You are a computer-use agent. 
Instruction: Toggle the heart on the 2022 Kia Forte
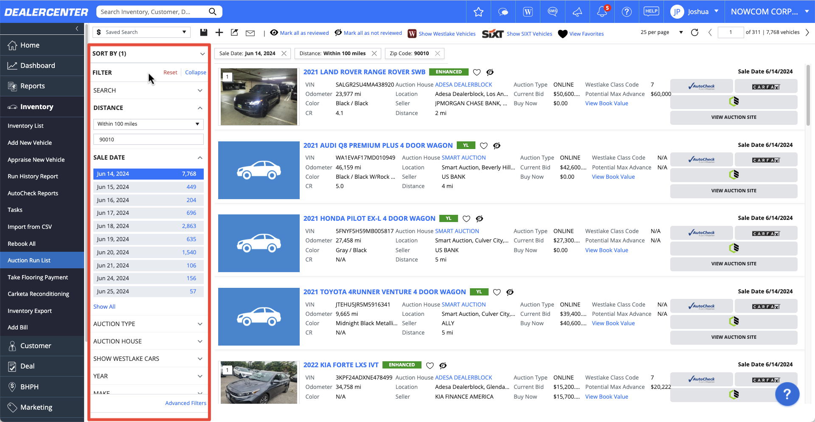point(430,365)
